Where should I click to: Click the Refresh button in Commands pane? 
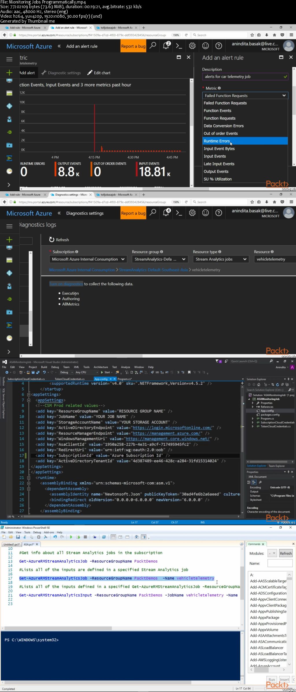[286, 553]
